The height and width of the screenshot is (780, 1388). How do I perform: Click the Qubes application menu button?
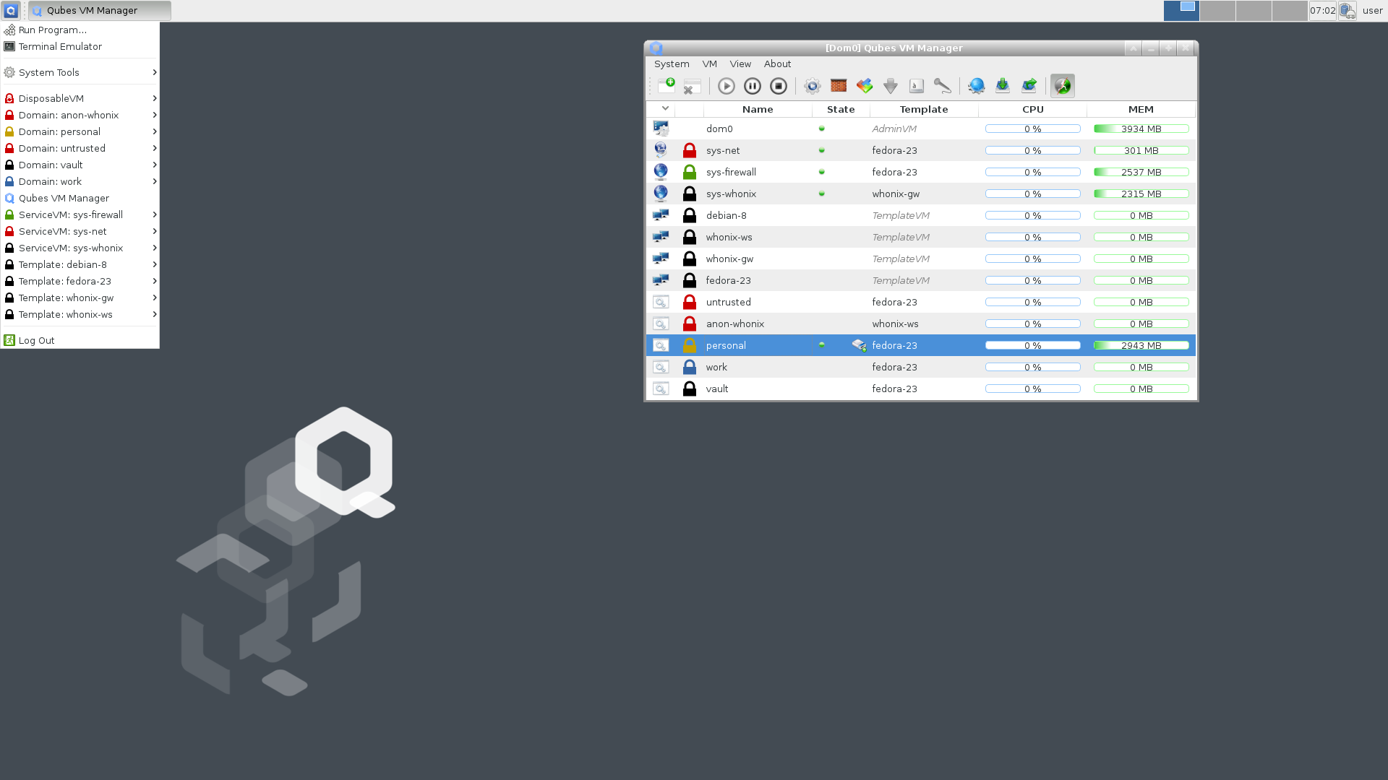[x=11, y=11]
